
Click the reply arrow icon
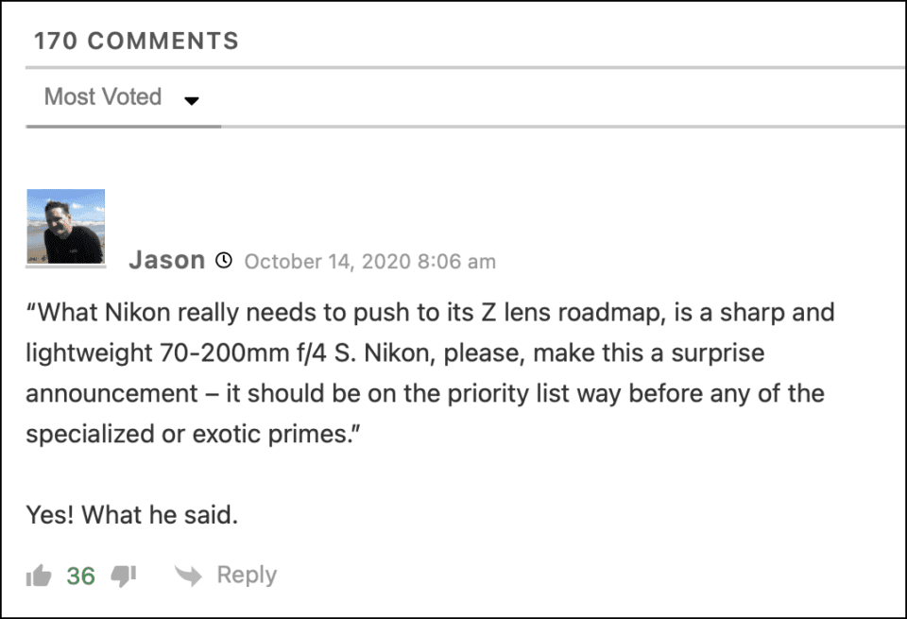pos(189,576)
